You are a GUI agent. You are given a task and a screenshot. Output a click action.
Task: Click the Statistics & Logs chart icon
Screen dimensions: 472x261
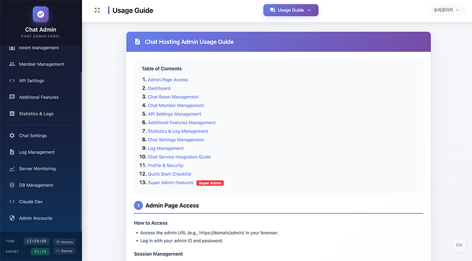[12, 114]
